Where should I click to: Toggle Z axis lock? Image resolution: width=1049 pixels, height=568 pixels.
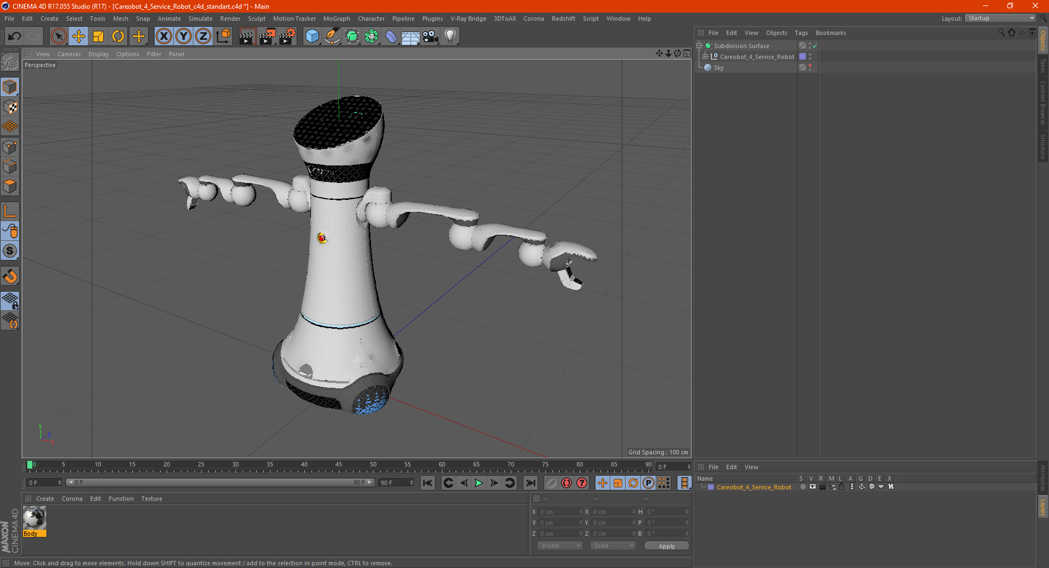(203, 37)
